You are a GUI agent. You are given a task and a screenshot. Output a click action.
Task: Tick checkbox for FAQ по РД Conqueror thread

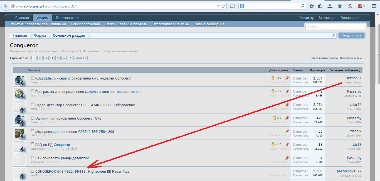point(32,145)
